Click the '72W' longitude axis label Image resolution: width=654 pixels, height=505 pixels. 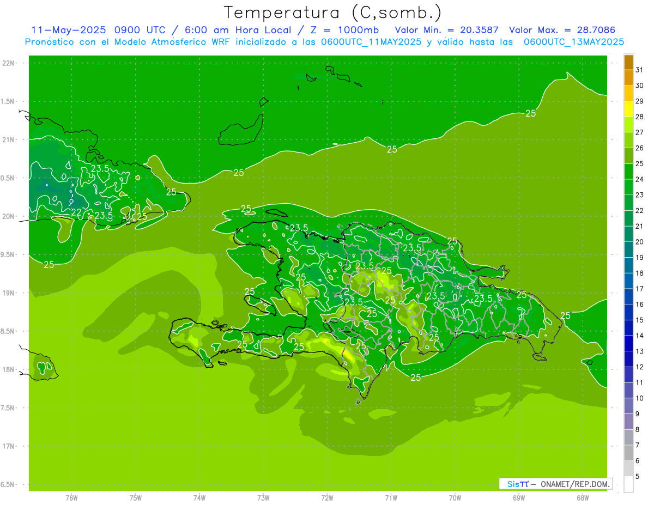327,498
